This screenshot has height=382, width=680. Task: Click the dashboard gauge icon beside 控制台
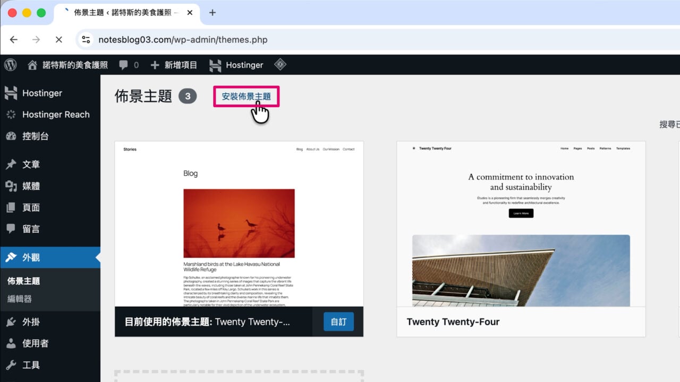click(x=11, y=136)
